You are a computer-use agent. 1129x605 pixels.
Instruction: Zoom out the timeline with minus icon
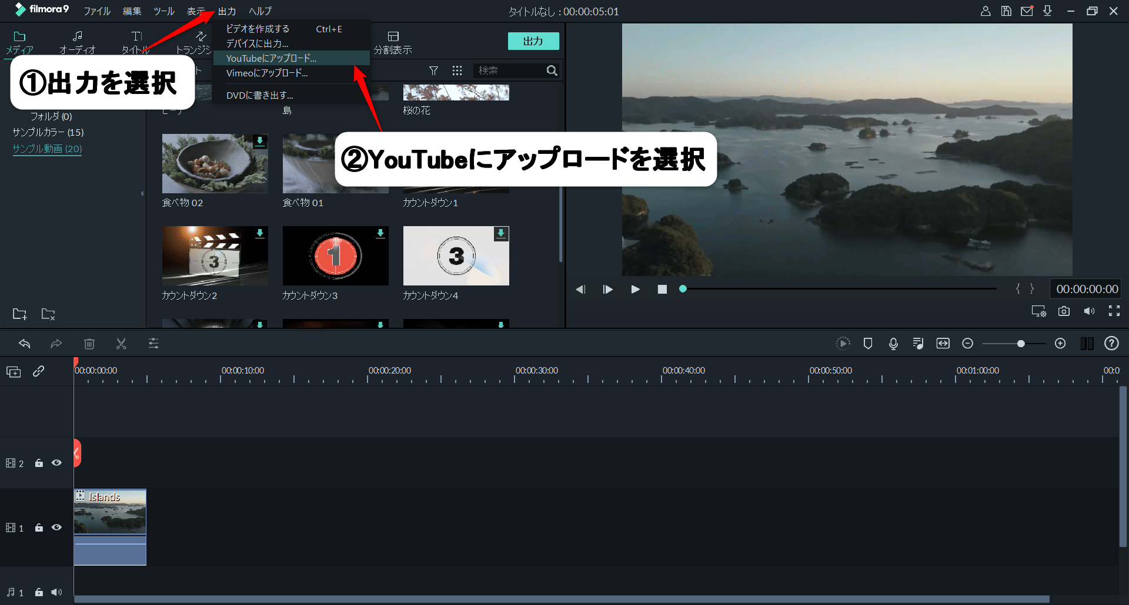point(967,344)
